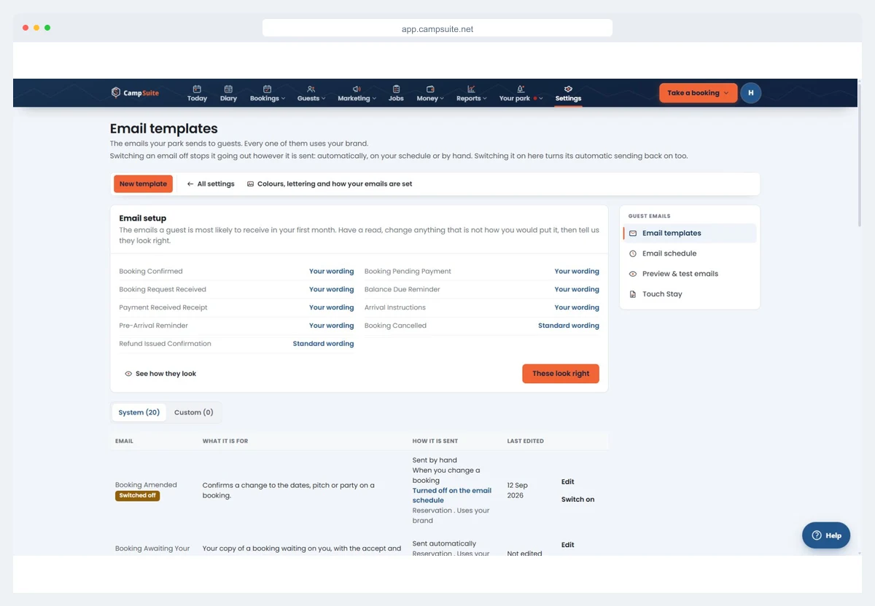Go back to All settings

[x=211, y=184]
